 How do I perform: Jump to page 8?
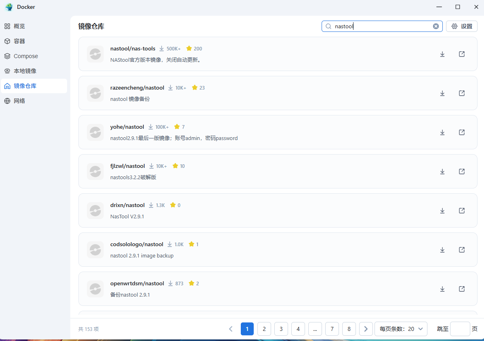point(349,329)
